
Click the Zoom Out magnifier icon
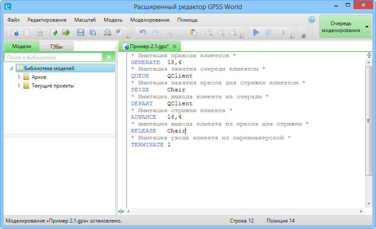[233, 32]
